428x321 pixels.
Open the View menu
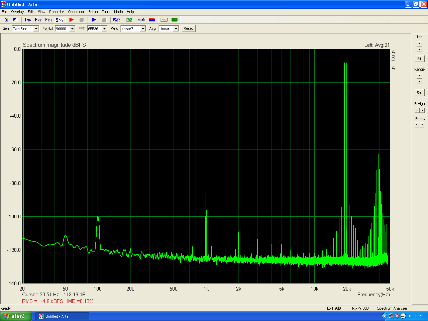click(41, 12)
